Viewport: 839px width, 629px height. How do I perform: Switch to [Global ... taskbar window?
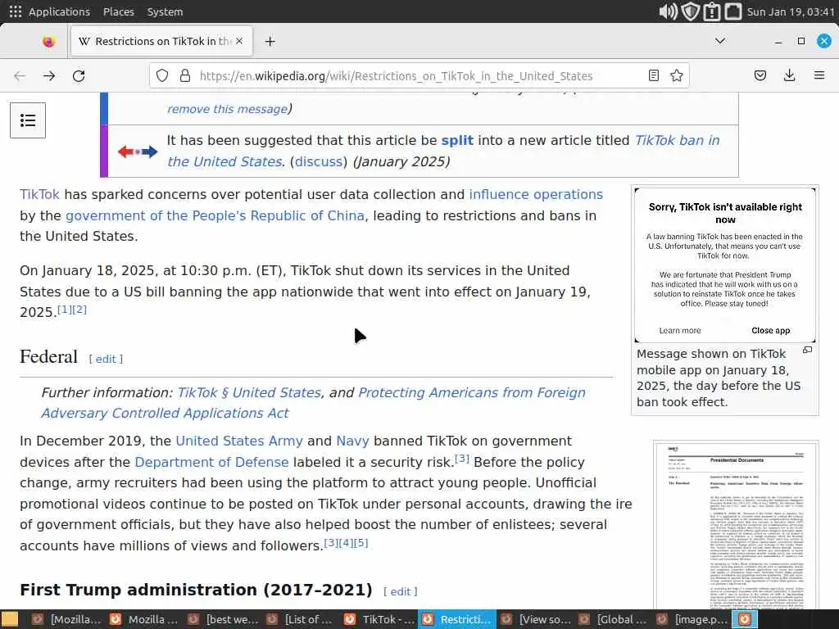click(x=613, y=619)
